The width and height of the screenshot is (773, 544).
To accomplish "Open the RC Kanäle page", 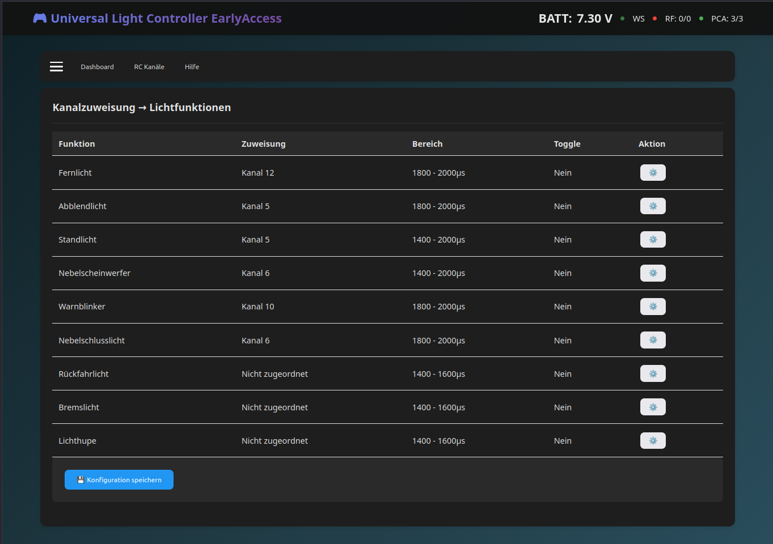I will (149, 67).
